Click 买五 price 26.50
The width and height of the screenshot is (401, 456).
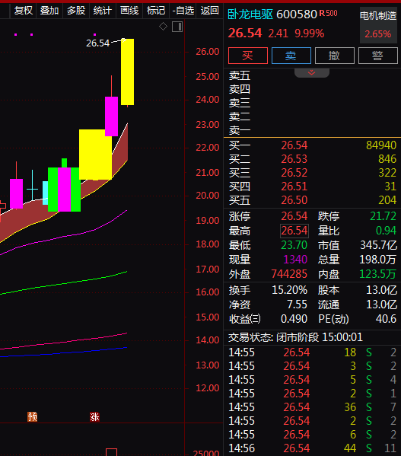294,200
